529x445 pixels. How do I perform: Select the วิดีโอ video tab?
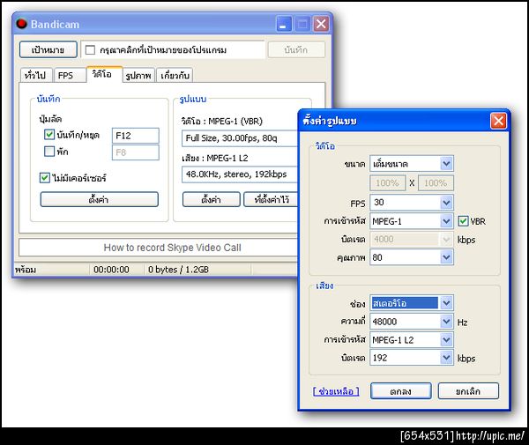(x=103, y=74)
